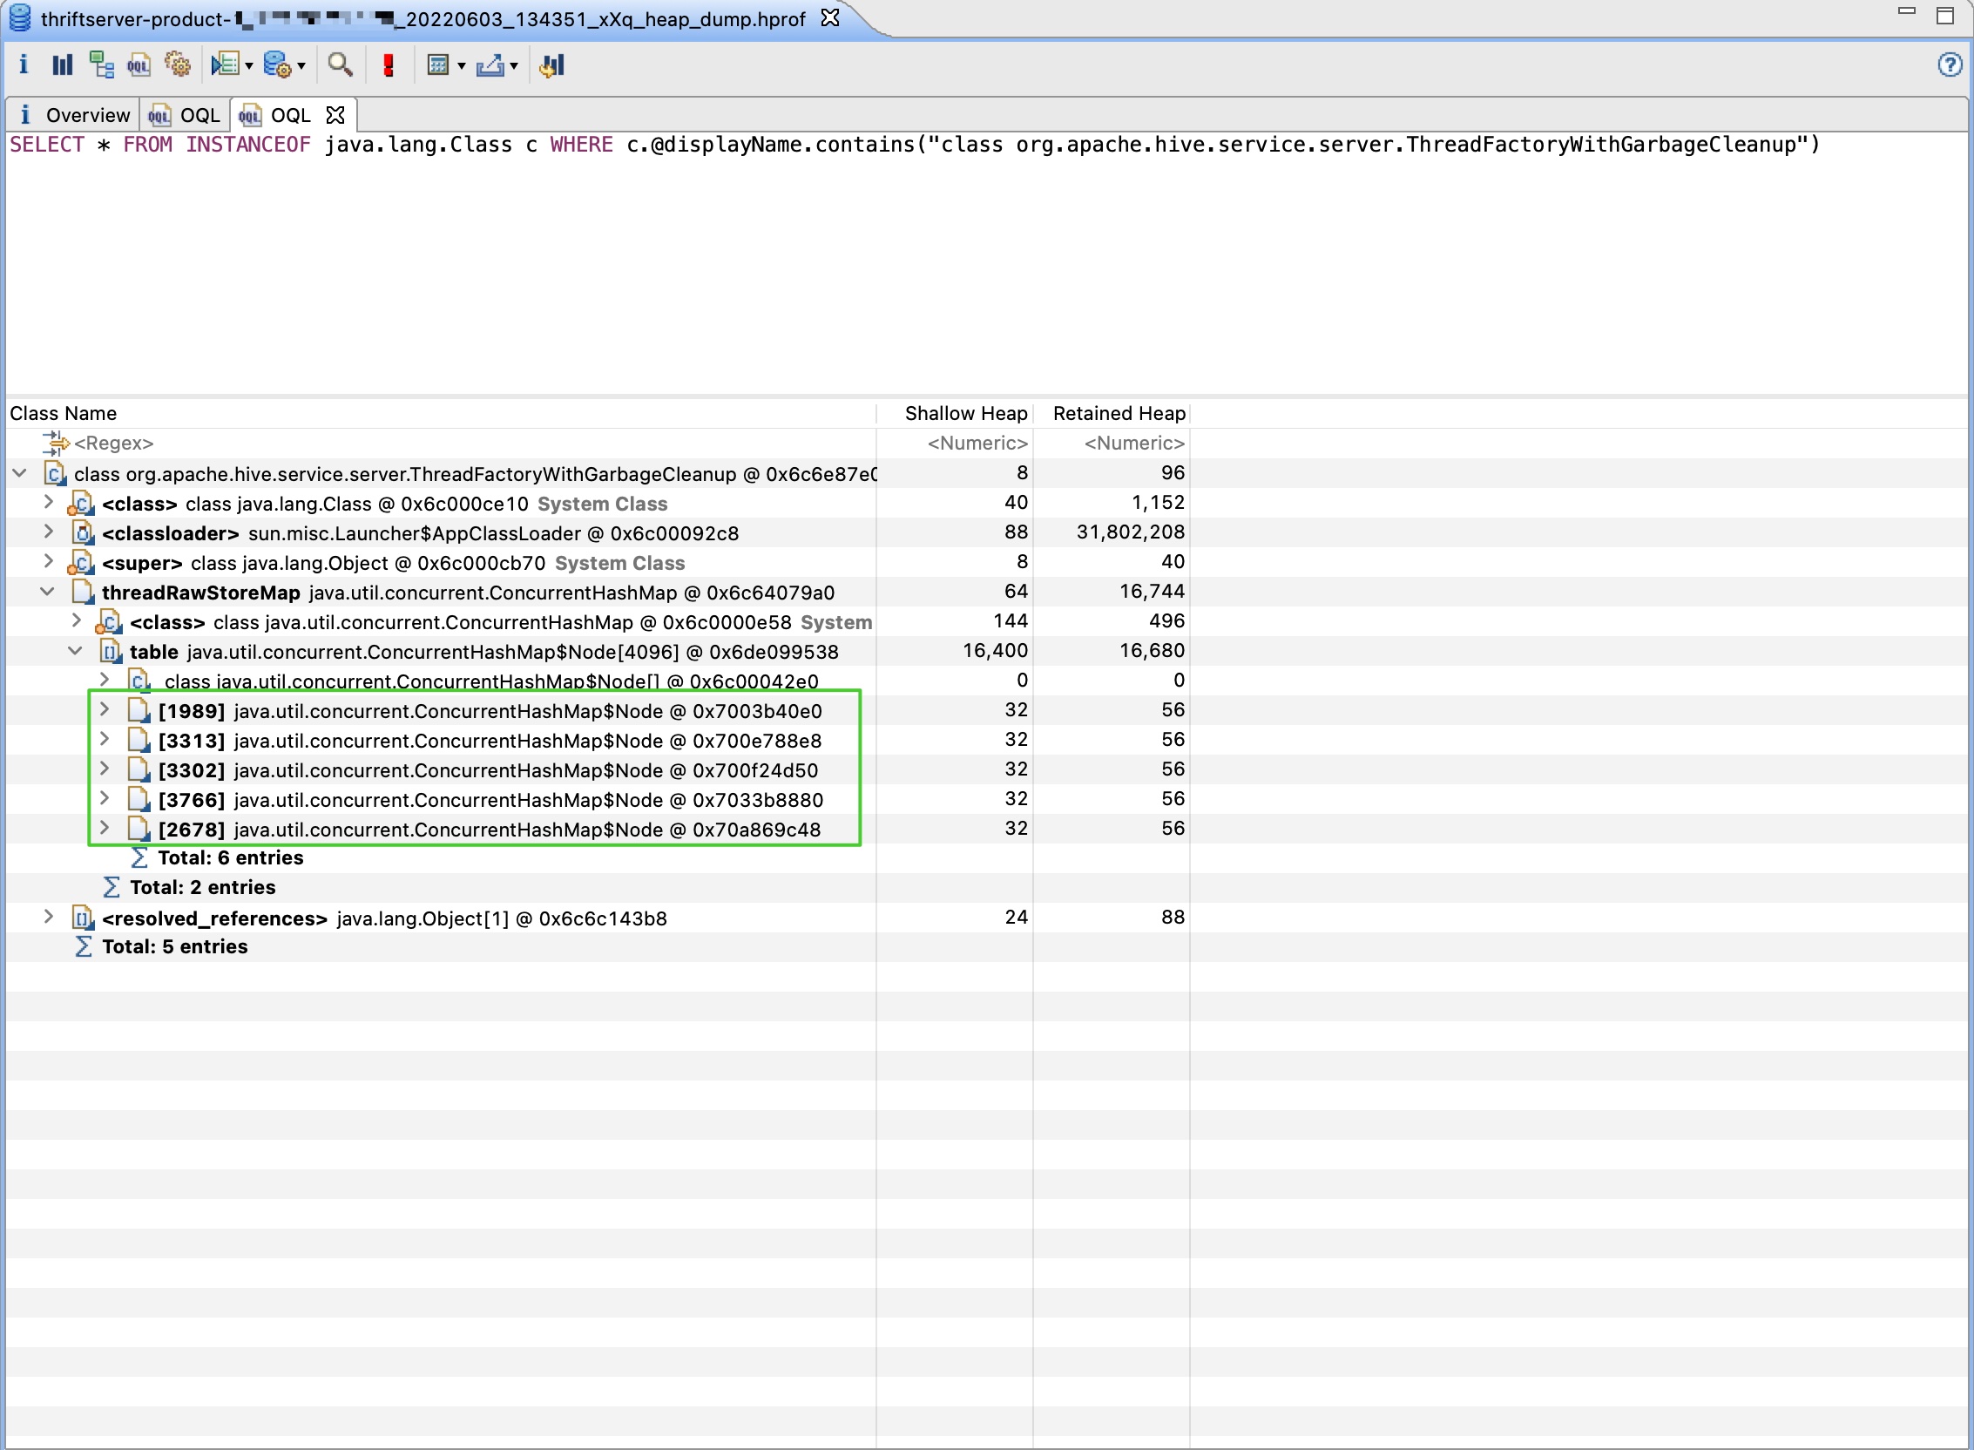Expand the [1989] ConcurrentHashMap$Node entry

coord(105,710)
